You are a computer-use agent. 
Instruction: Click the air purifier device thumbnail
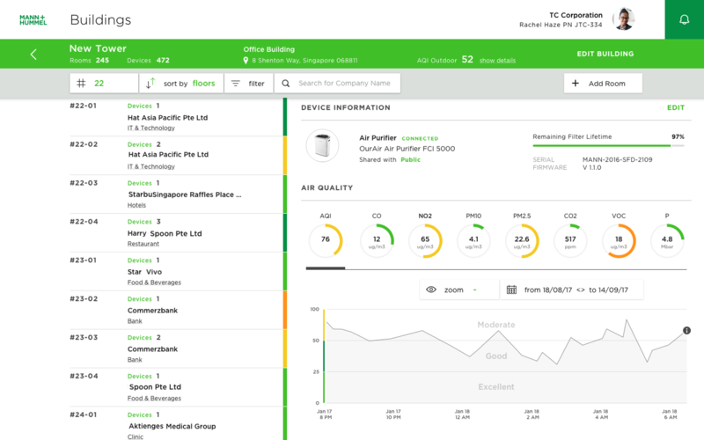tap(322, 145)
